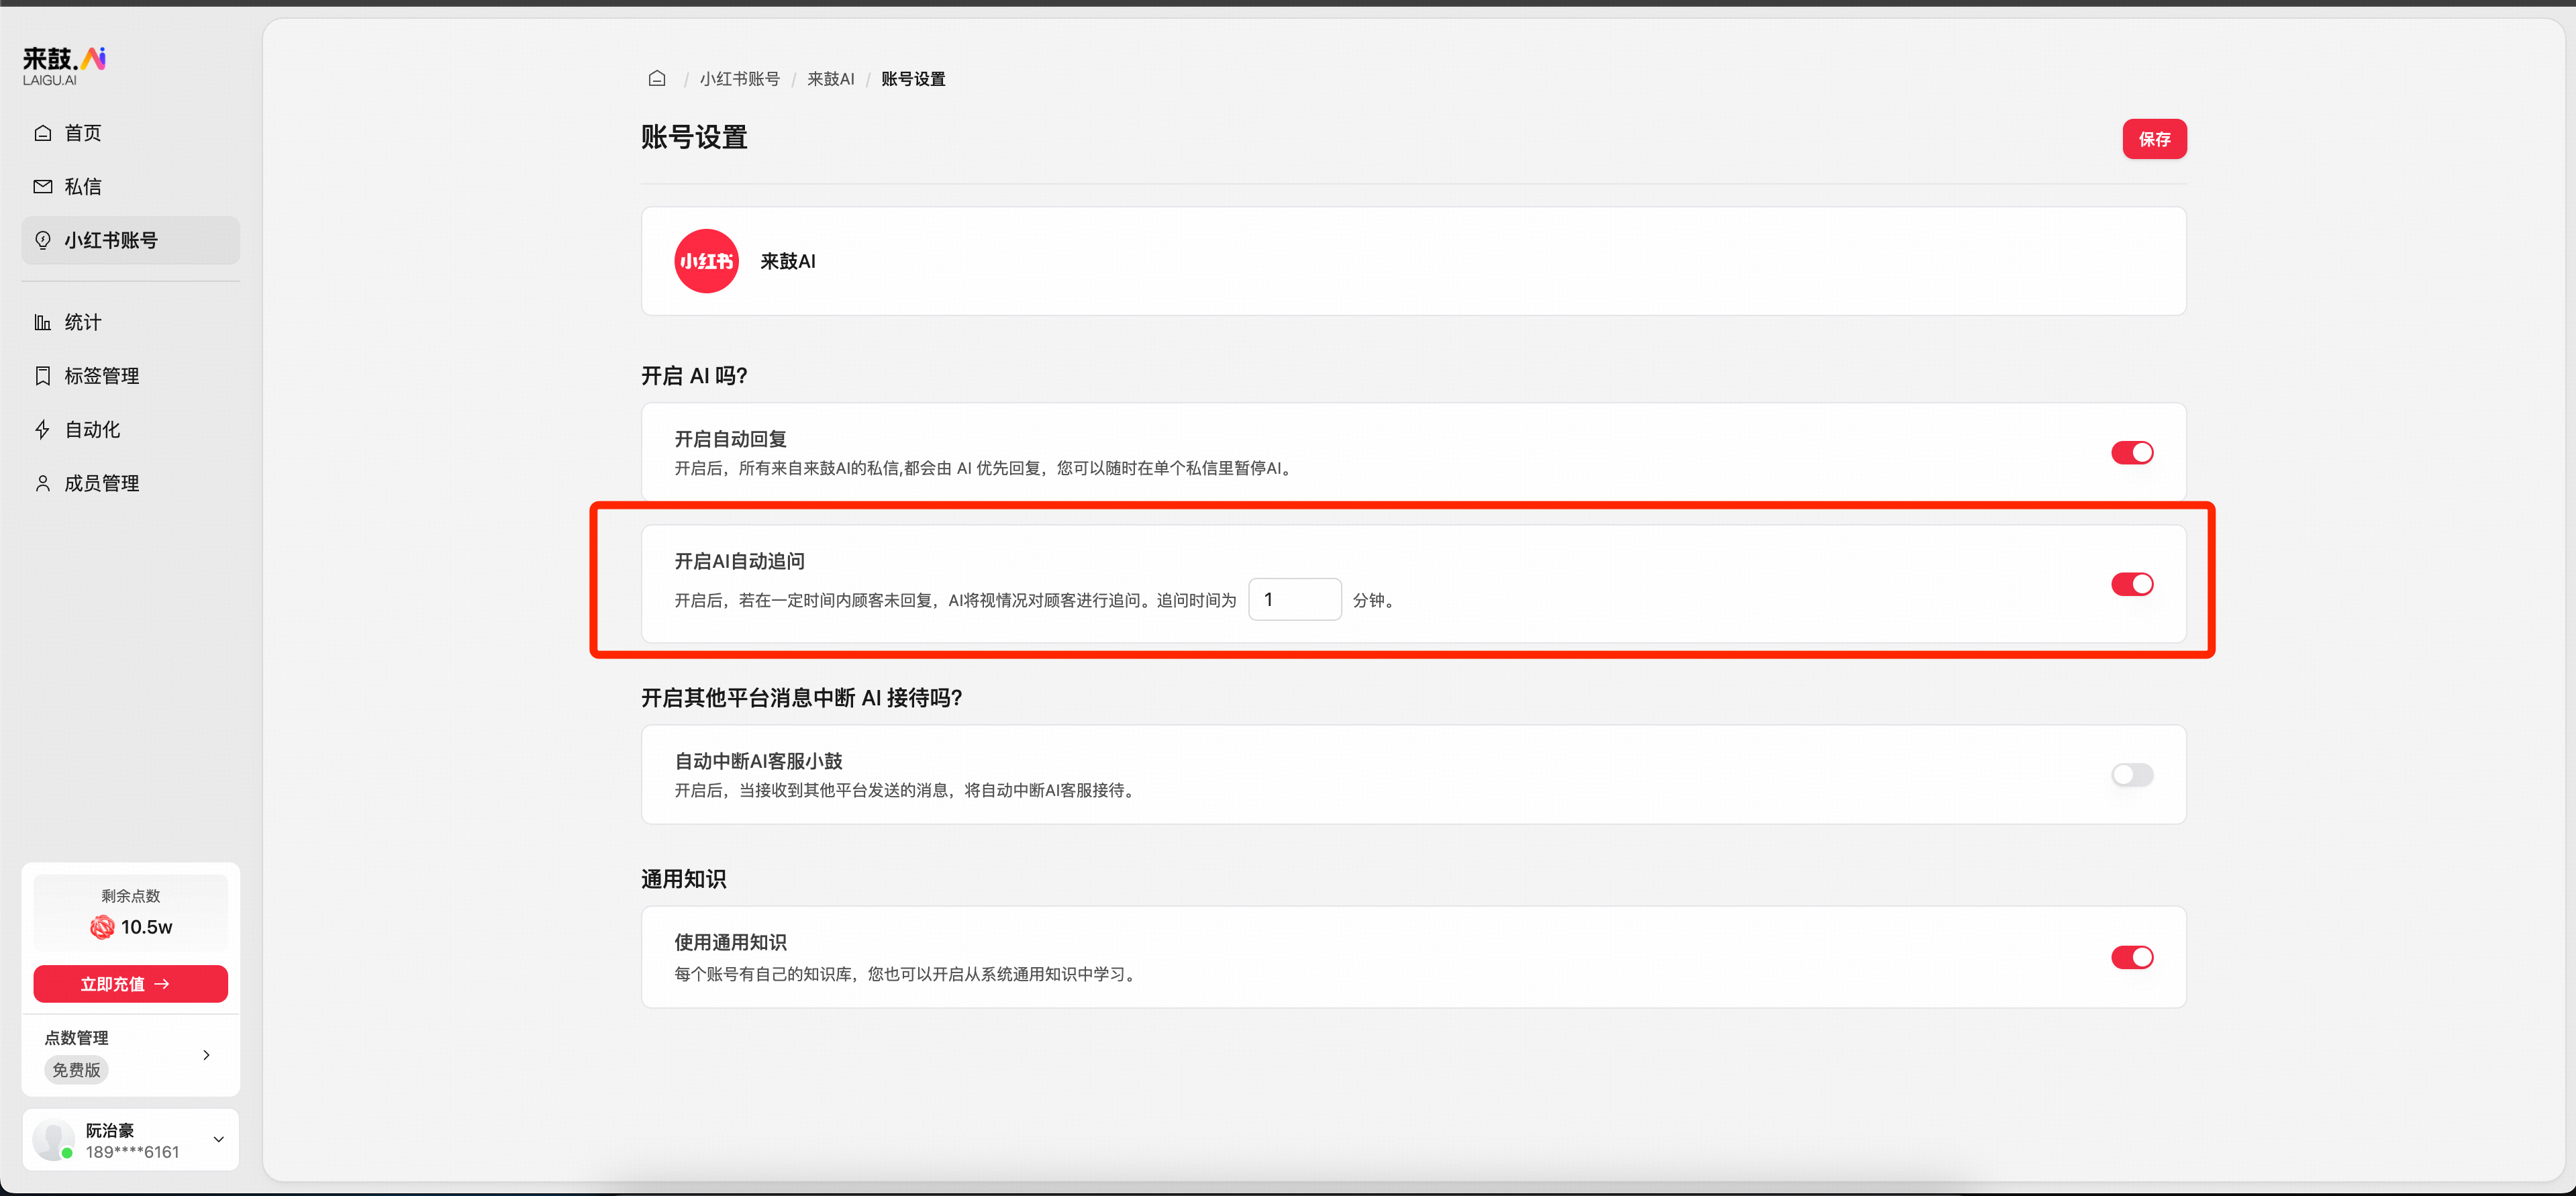
Task: Click the home icon in the breadcrumb
Action: pos(657,78)
